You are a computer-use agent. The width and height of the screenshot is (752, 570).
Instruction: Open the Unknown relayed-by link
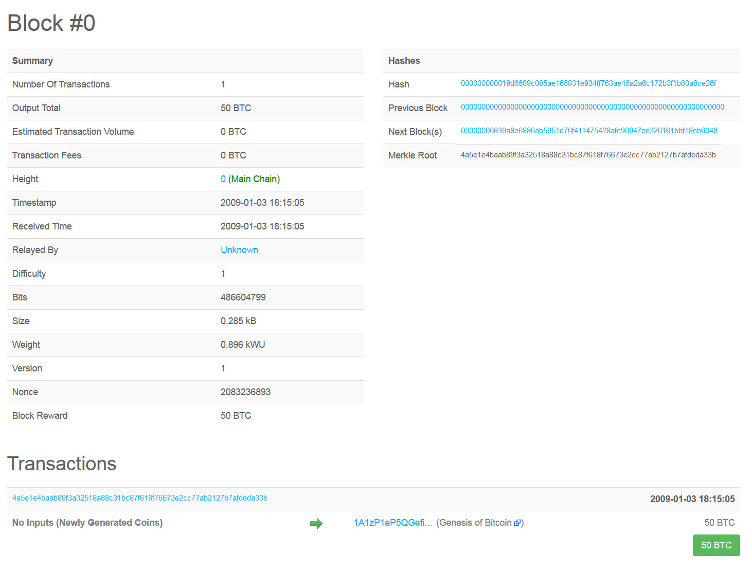click(x=239, y=250)
